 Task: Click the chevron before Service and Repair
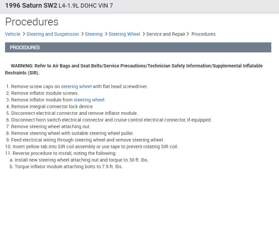coord(144,34)
